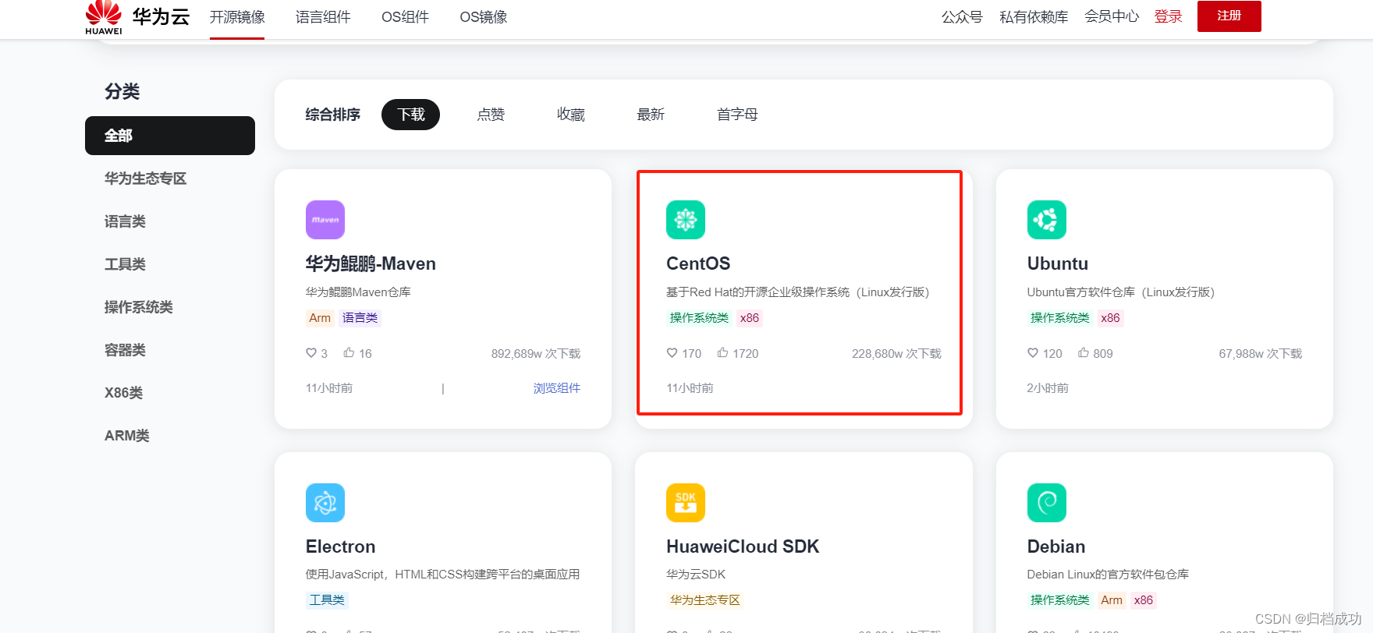Image resolution: width=1373 pixels, height=633 pixels.
Task: Select the 容器类 category
Action: coord(126,350)
